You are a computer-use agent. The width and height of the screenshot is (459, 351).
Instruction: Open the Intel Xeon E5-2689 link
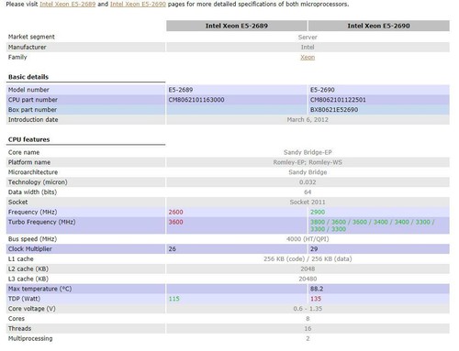68,5
